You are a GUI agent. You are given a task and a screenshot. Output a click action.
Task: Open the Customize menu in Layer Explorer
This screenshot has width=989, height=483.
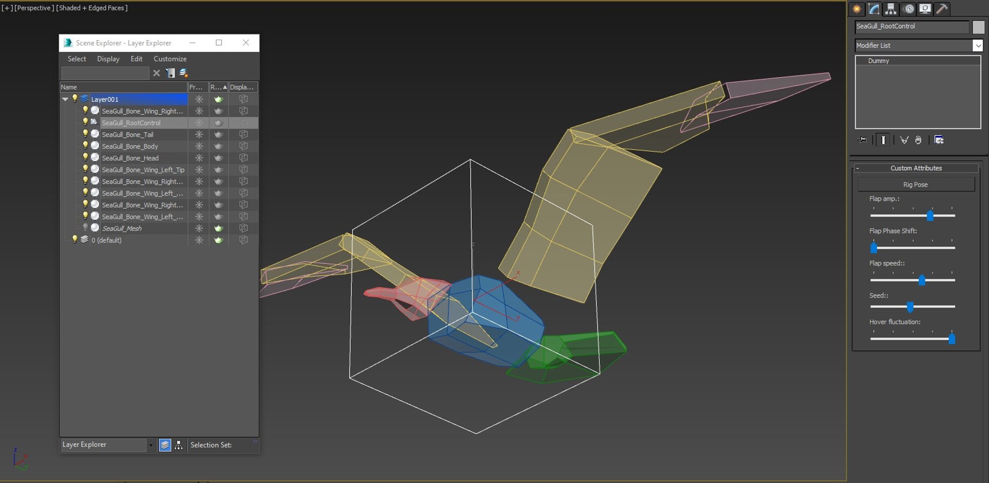(x=170, y=59)
